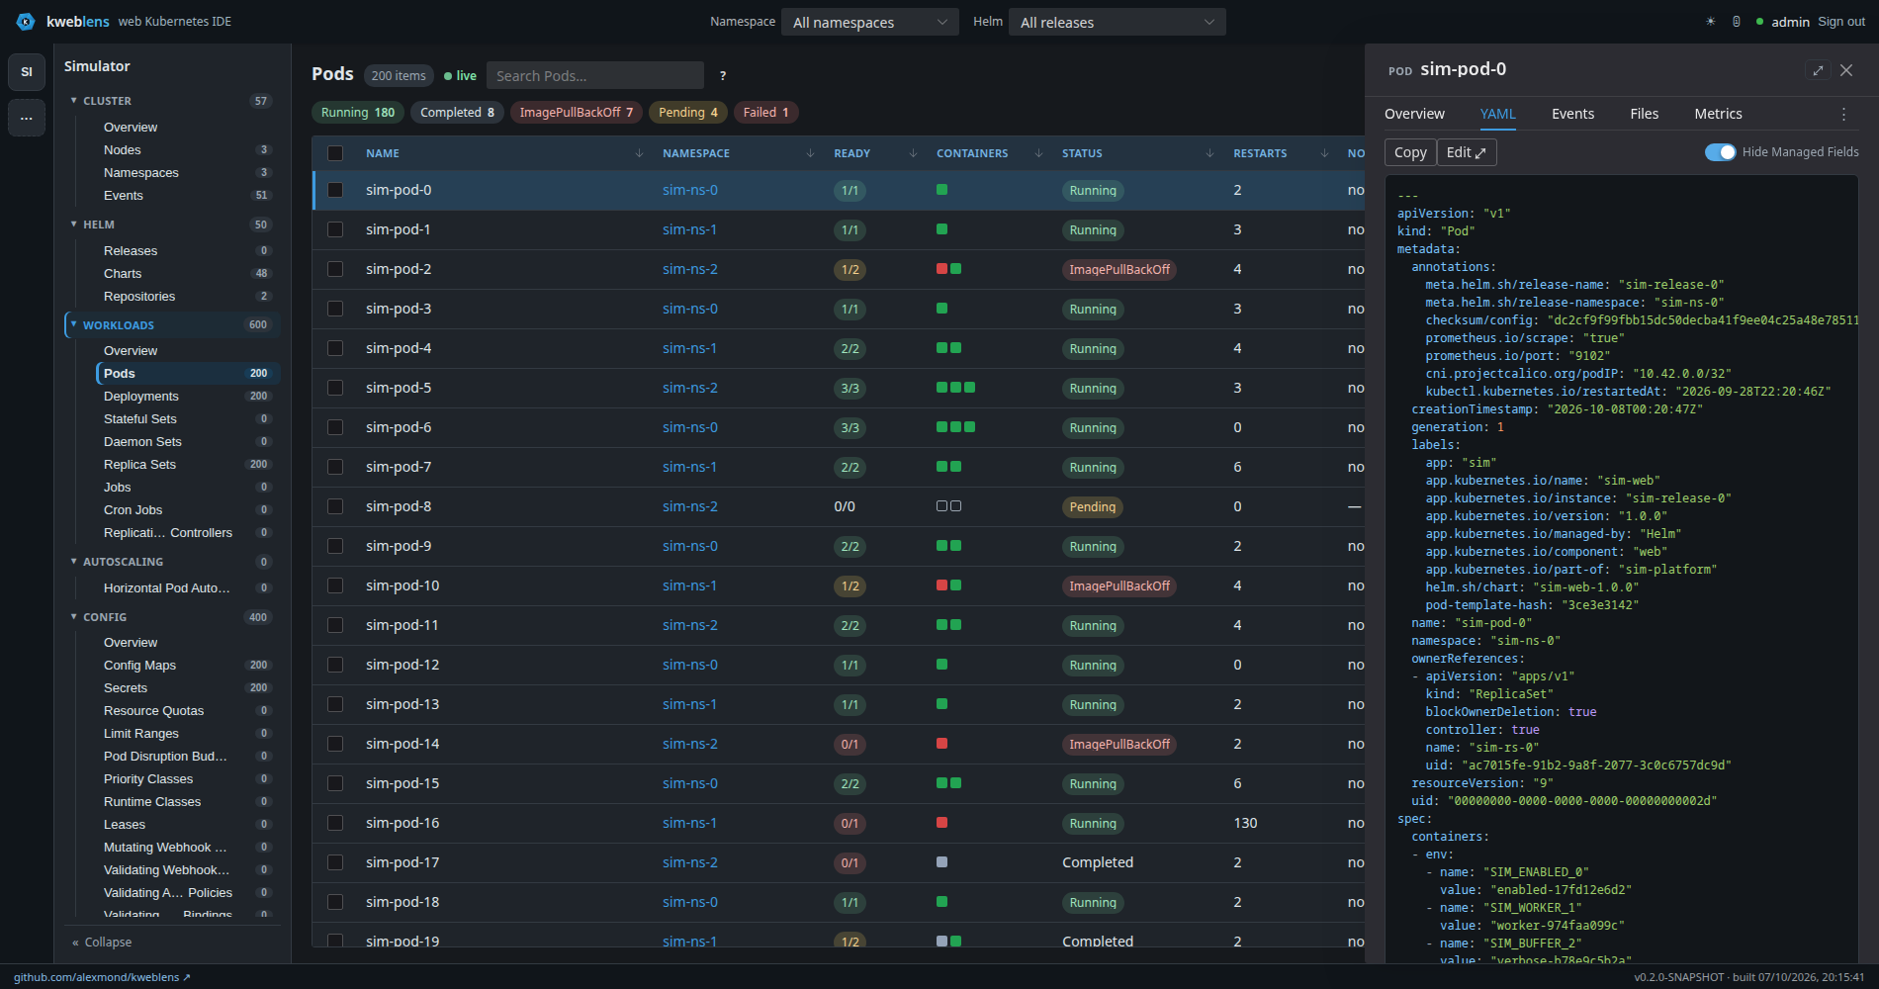This screenshot has width=1879, height=989.
Task: Sort by RESTARTS column arrow
Action: click(1324, 153)
